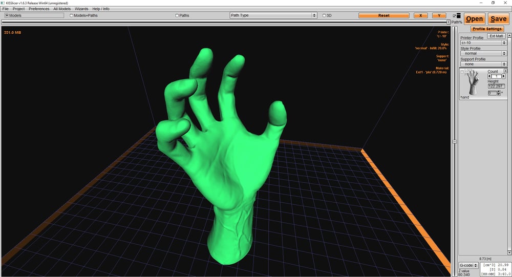Open the Path Type dropdown

[273, 15]
